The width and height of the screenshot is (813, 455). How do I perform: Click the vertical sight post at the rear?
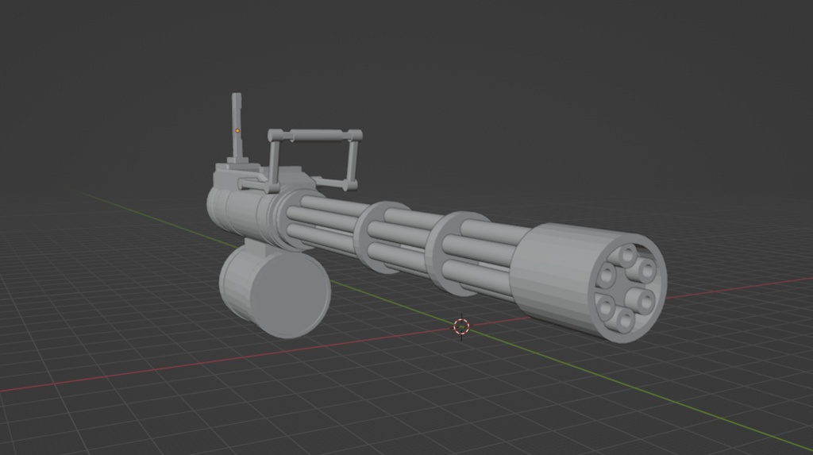pyautogui.click(x=237, y=126)
